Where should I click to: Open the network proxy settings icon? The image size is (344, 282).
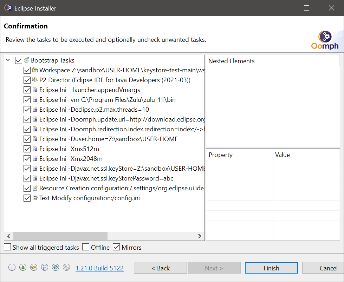[23, 267]
